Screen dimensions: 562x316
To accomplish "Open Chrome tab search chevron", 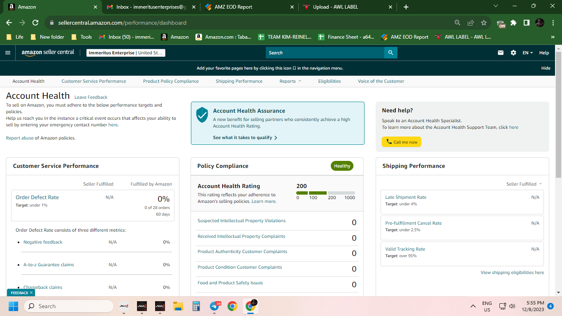I will [x=495, y=6].
